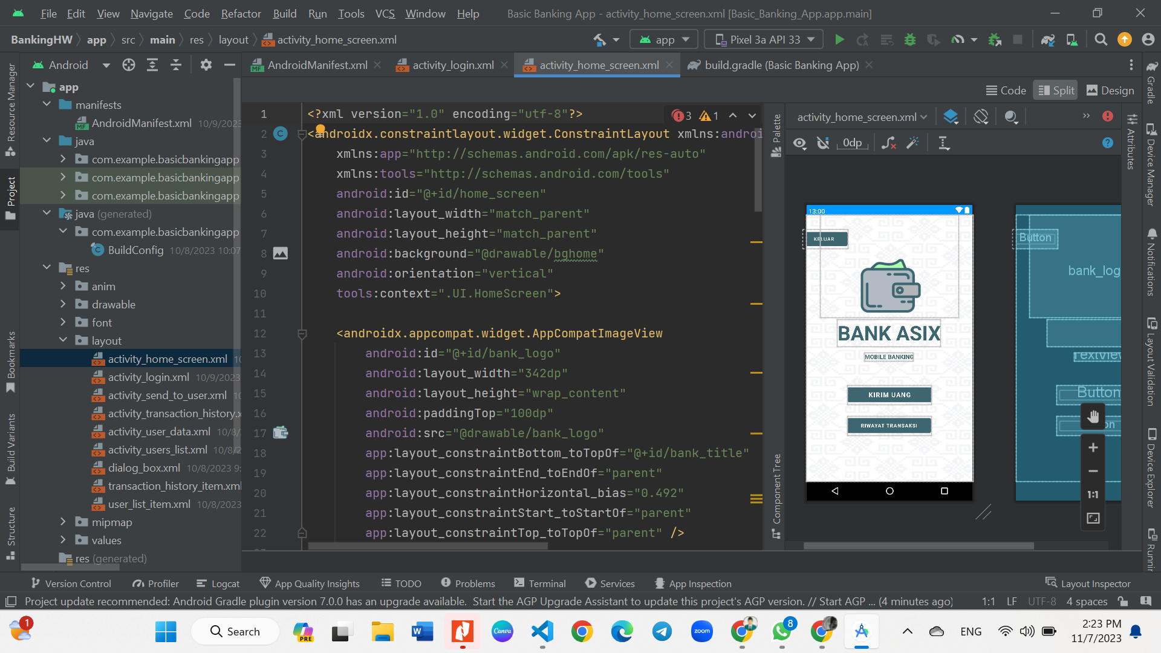Click the Infer Constraints magic wand icon
Image resolution: width=1161 pixels, height=653 pixels.
coord(912,143)
